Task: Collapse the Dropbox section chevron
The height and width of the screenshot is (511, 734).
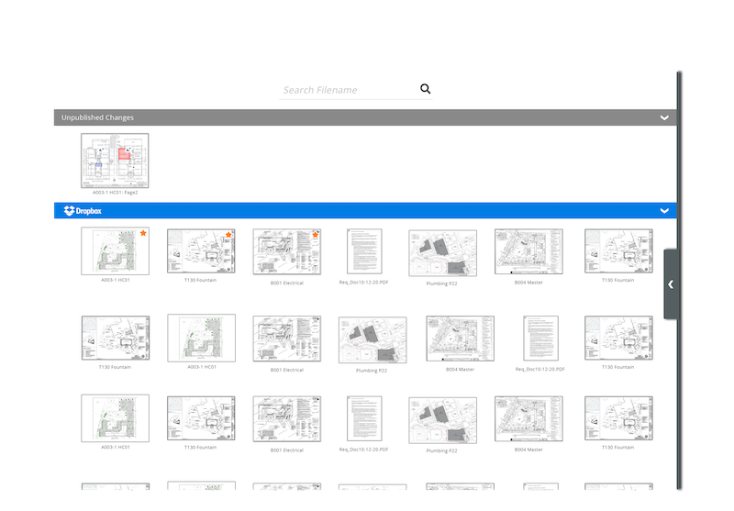Action: [664, 211]
